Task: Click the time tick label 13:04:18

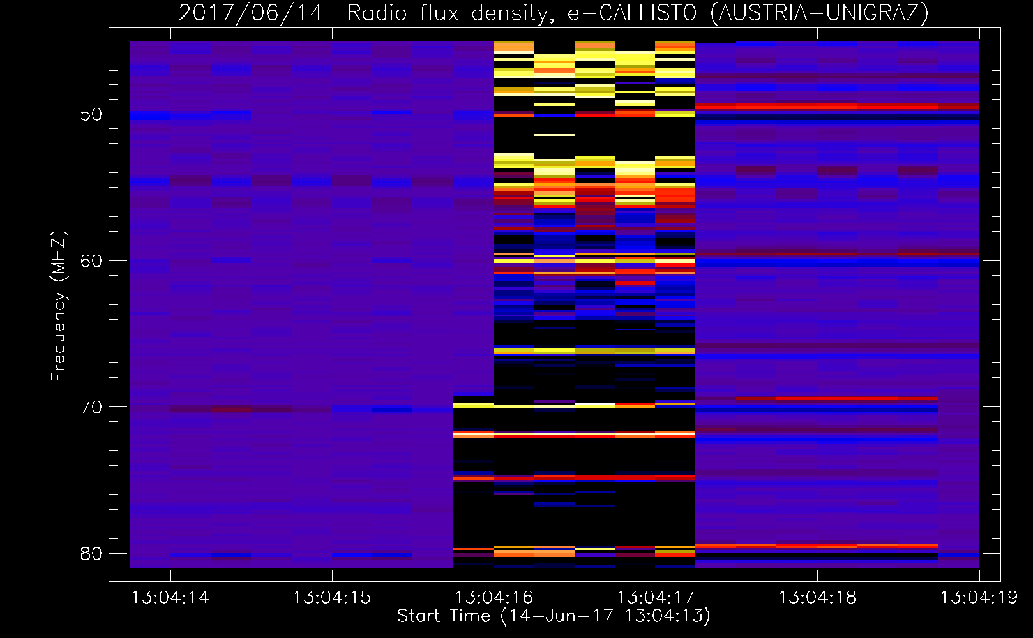Action: tap(817, 598)
